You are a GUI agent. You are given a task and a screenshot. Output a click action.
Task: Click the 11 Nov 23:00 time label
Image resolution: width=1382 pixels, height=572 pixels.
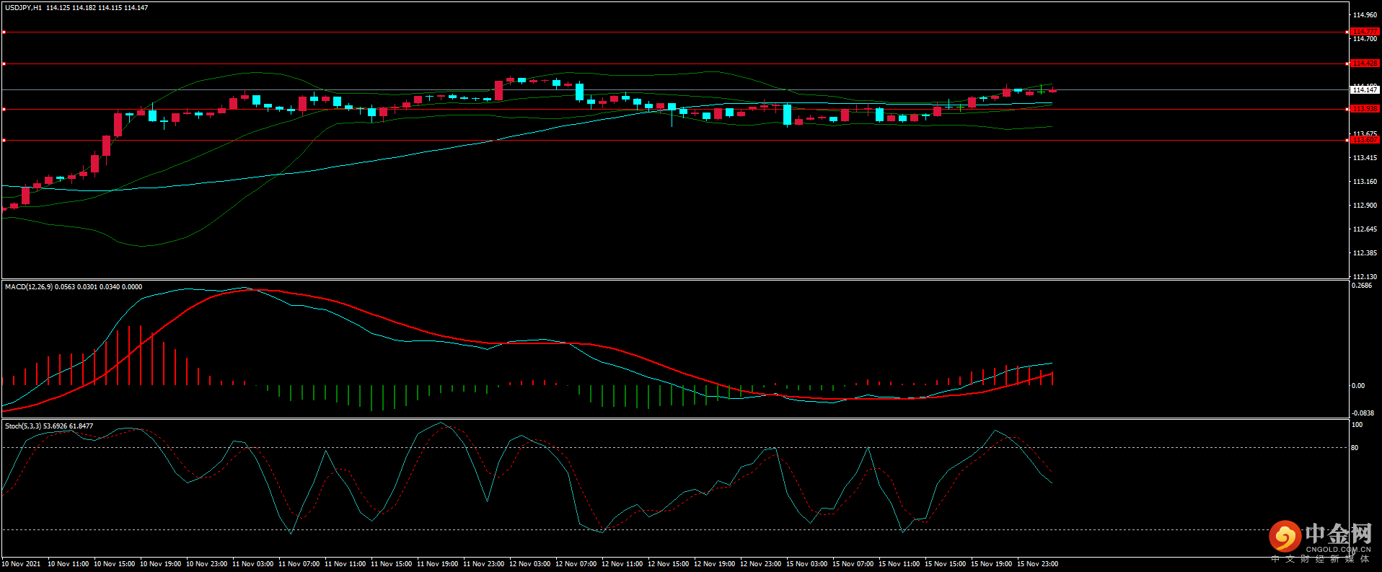point(483,564)
